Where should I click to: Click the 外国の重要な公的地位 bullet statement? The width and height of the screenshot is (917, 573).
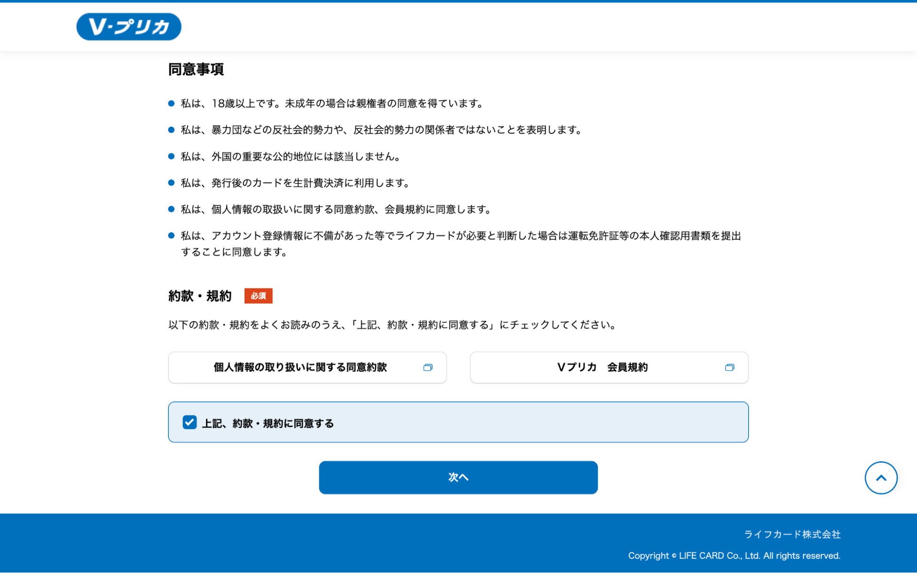(x=291, y=157)
